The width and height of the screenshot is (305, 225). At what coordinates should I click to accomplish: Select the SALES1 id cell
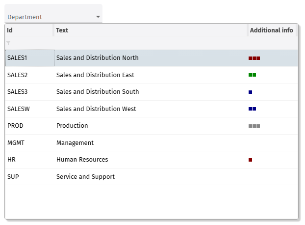point(29,58)
